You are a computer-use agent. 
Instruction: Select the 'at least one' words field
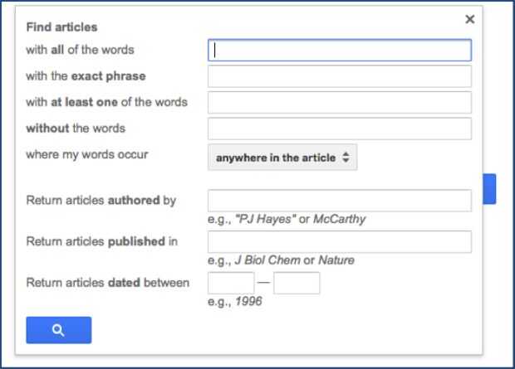[339, 102]
